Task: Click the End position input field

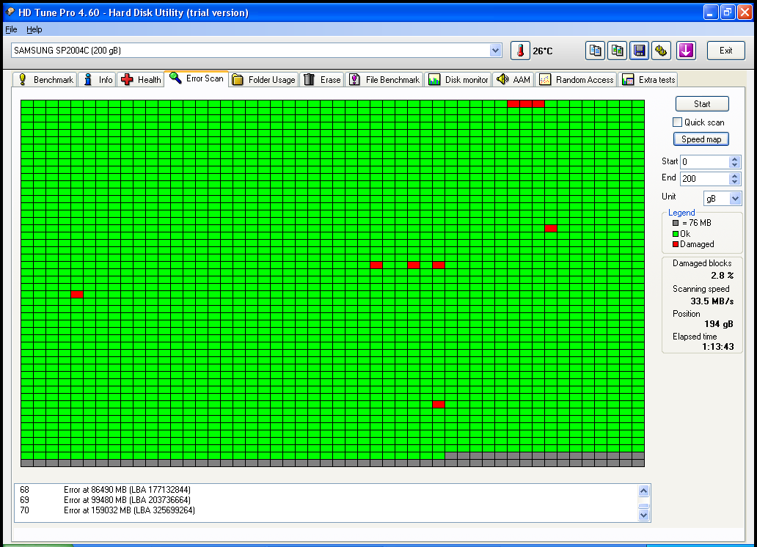Action: click(704, 179)
